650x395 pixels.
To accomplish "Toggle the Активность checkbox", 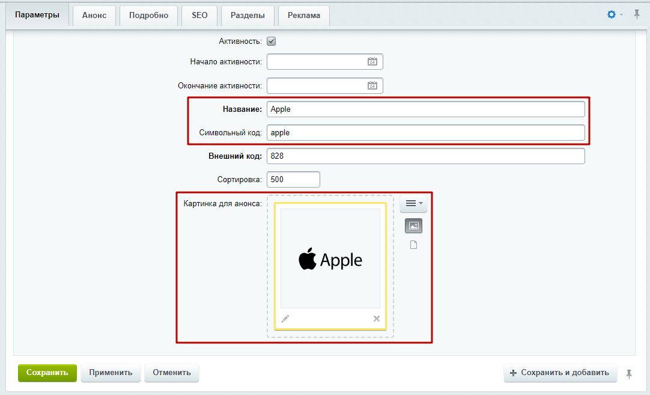I will (x=271, y=41).
